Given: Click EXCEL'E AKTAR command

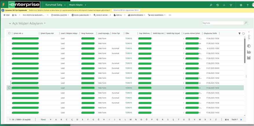Looking at the screenshot, I should (100, 15).
